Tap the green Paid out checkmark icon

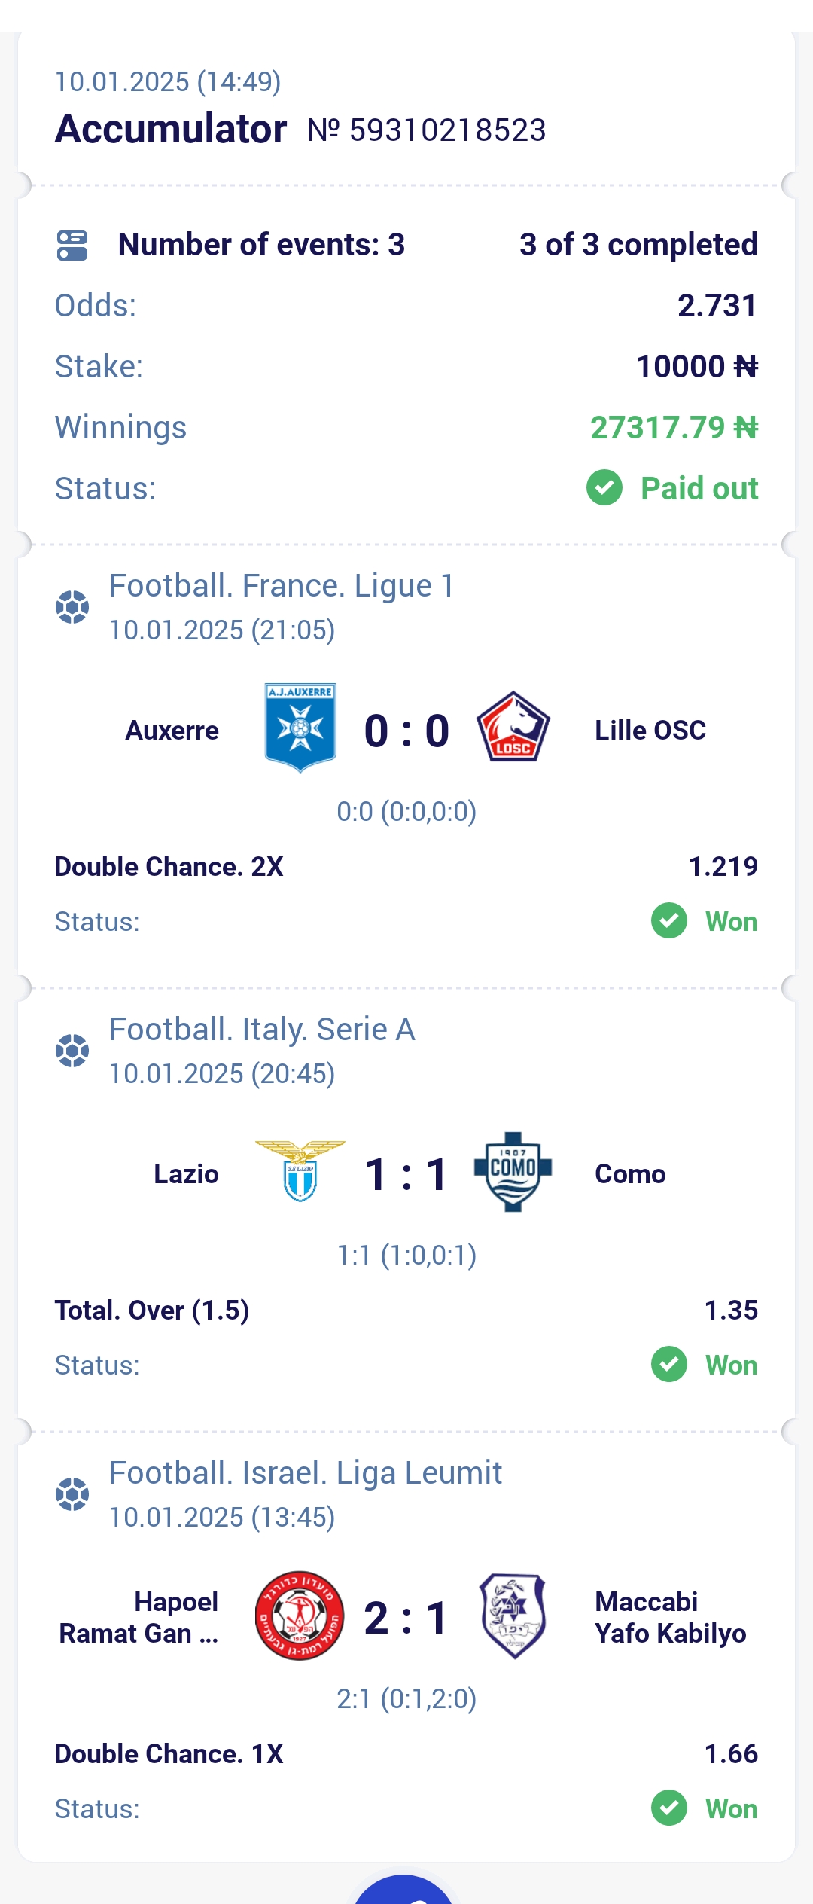(604, 488)
